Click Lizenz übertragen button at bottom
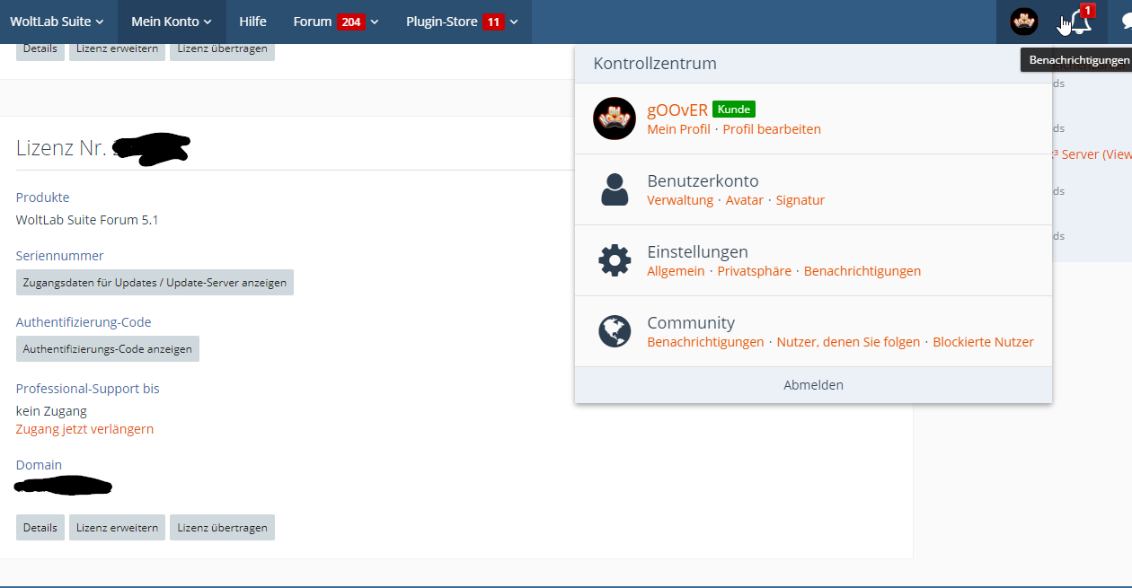Viewport: 1132px width, 588px height. (x=222, y=528)
